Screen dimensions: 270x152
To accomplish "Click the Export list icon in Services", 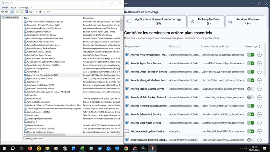I will coord(22,12).
